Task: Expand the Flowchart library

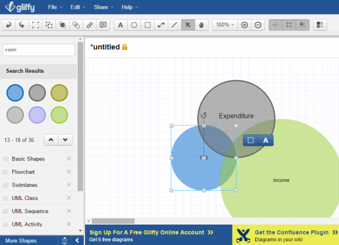Action: (x=23, y=172)
